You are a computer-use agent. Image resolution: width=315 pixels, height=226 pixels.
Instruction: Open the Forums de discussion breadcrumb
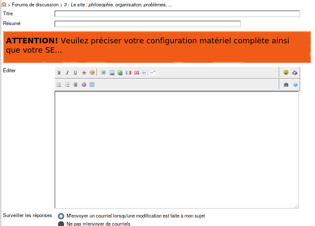(35, 5)
